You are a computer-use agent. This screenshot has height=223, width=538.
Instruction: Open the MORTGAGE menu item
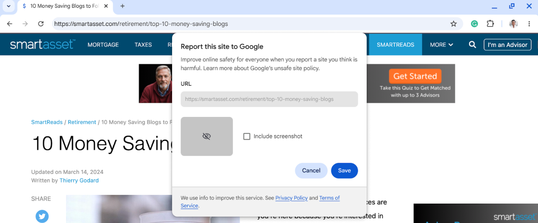click(x=103, y=45)
